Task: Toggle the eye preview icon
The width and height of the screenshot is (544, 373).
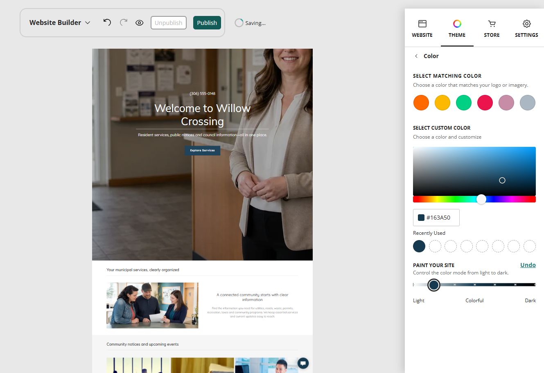Action: point(140,23)
